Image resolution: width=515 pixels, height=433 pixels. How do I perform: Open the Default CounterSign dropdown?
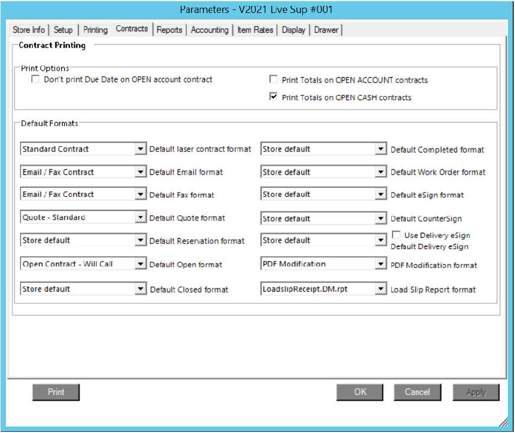[381, 219]
